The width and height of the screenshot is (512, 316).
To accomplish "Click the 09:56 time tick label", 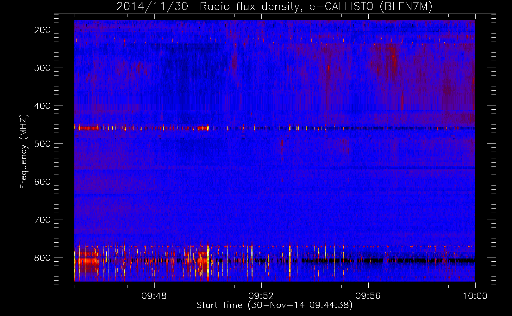I will coord(368,296).
